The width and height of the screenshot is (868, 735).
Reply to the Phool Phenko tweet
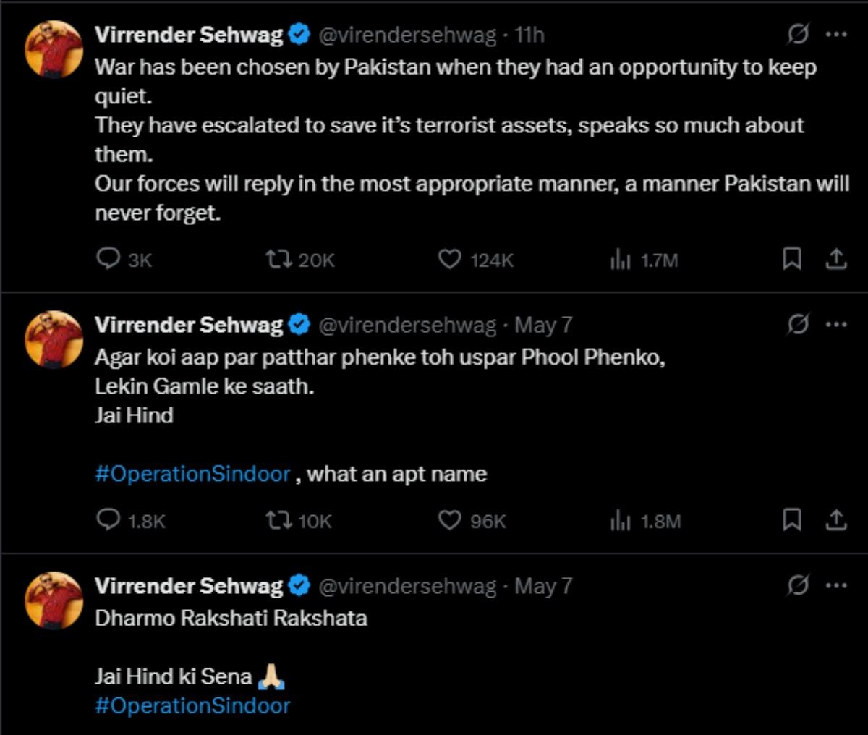tap(109, 519)
